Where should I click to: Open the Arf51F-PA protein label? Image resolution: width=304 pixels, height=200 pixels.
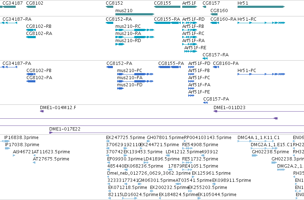(199, 85)
